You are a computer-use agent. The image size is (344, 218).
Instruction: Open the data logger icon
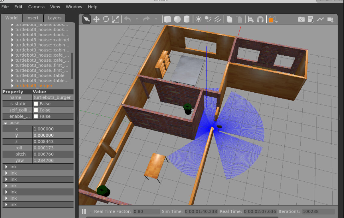311,19
